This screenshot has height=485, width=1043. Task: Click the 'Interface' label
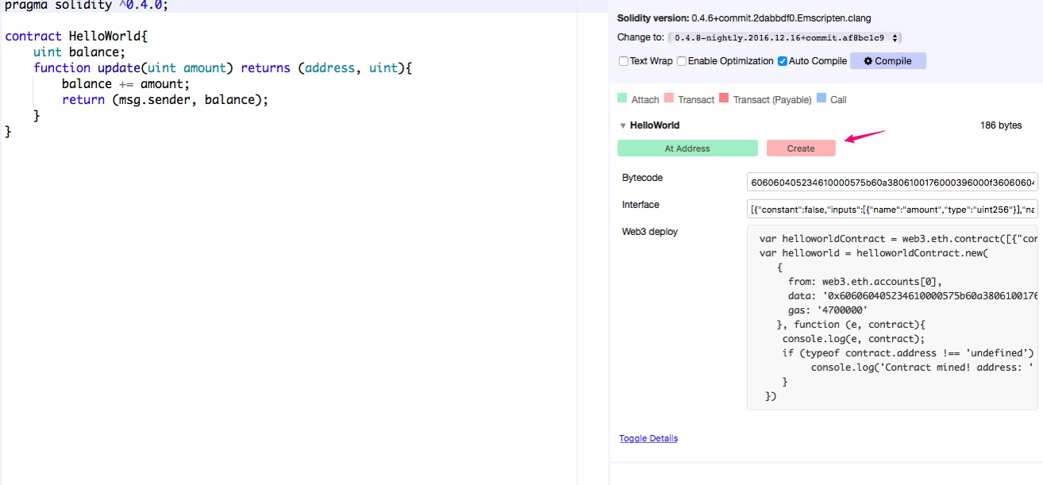point(641,205)
